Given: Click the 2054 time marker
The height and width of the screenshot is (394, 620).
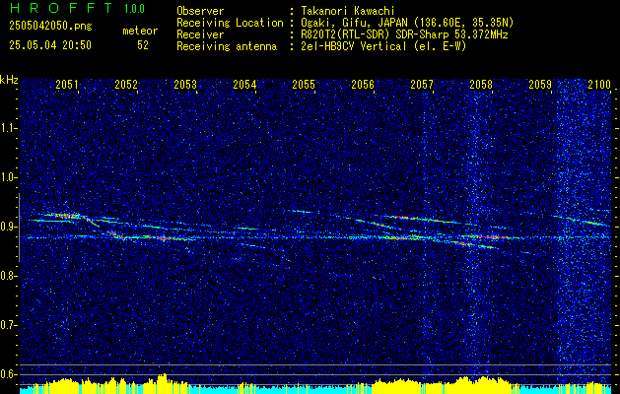Looking at the screenshot, I should [x=244, y=84].
